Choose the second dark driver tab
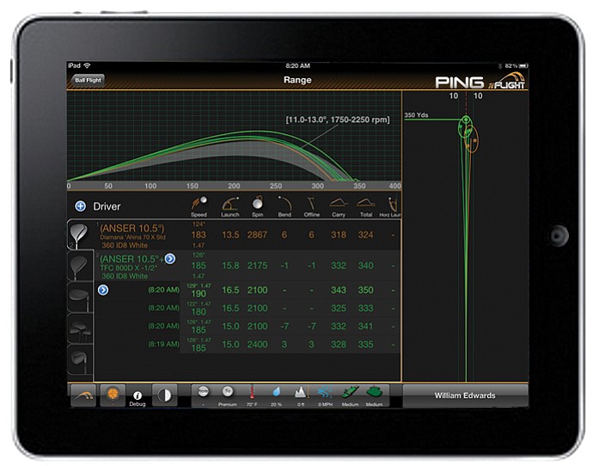The width and height of the screenshot is (593, 466). tap(80, 266)
